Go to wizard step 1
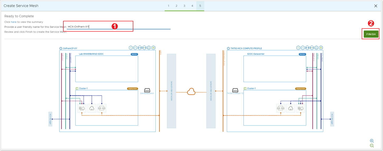 click(168, 6)
